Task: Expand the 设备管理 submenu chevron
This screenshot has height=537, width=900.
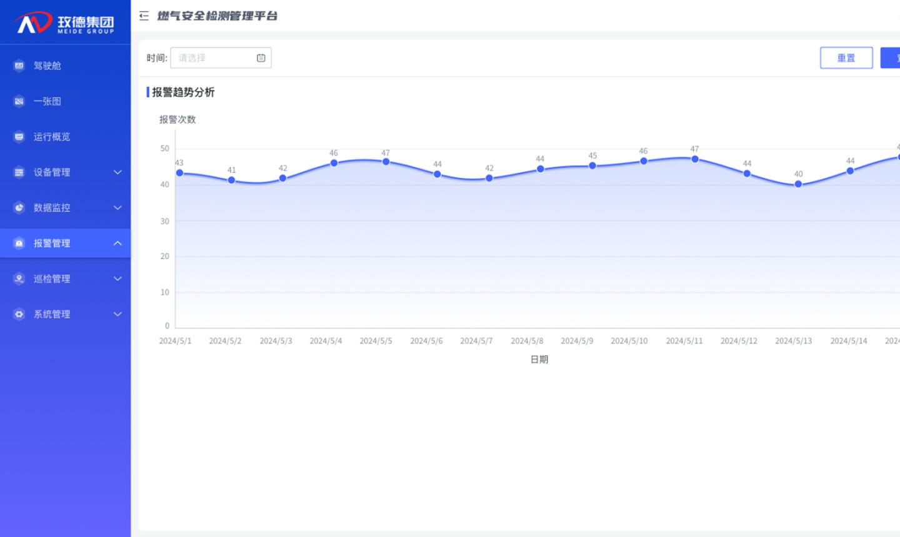Action: 117,172
